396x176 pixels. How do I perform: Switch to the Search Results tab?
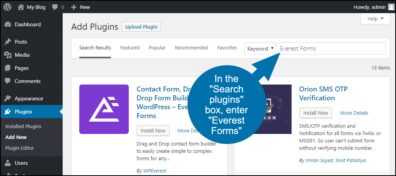coord(95,47)
